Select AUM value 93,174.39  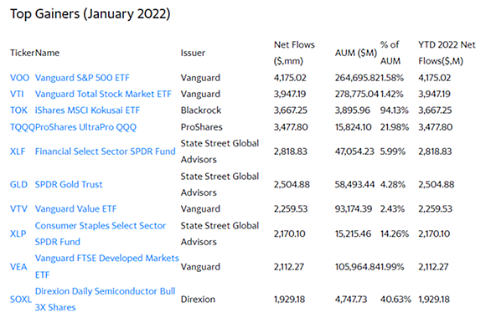pos(354,209)
